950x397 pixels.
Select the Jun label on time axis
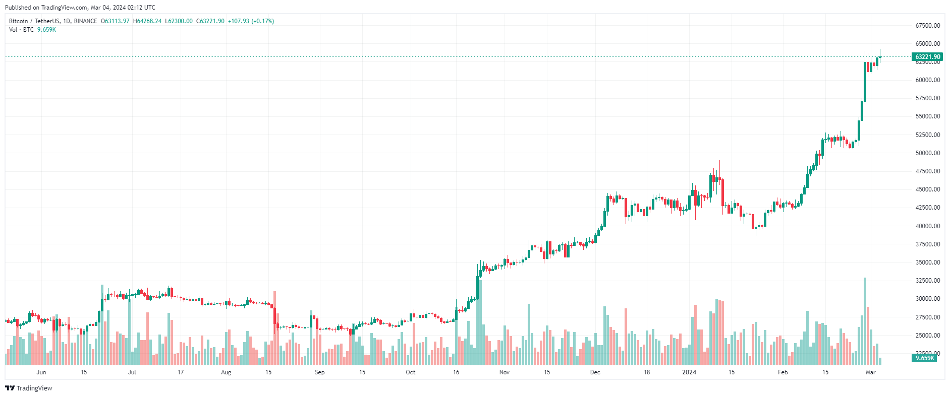click(41, 372)
